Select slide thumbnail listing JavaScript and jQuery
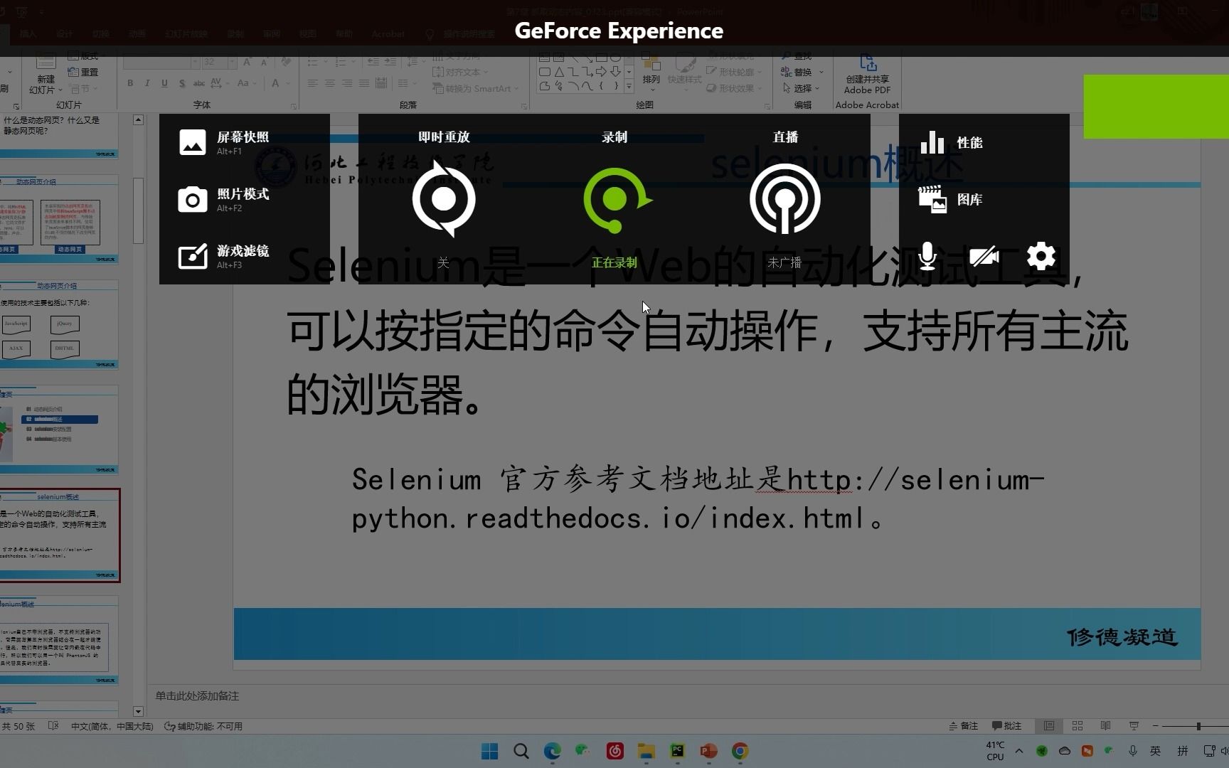Screen dimensions: 1229x768 tap(59, 324)
